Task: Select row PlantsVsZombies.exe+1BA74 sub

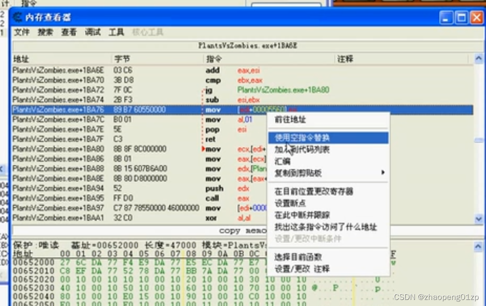Action: (x=243, y=100)
